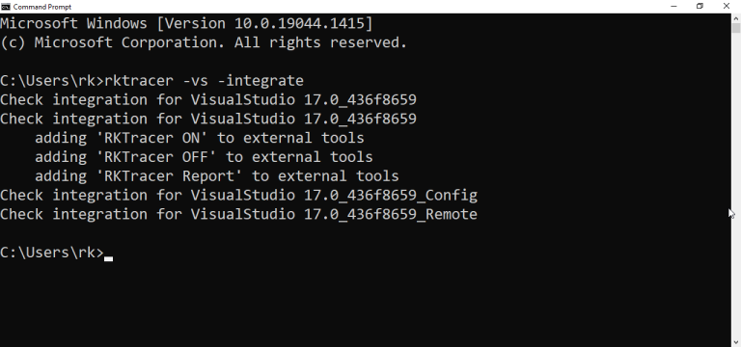
Task: Click the blinking cursor after the last prompt
Action: pyautogui.click(x=109, y=258)
